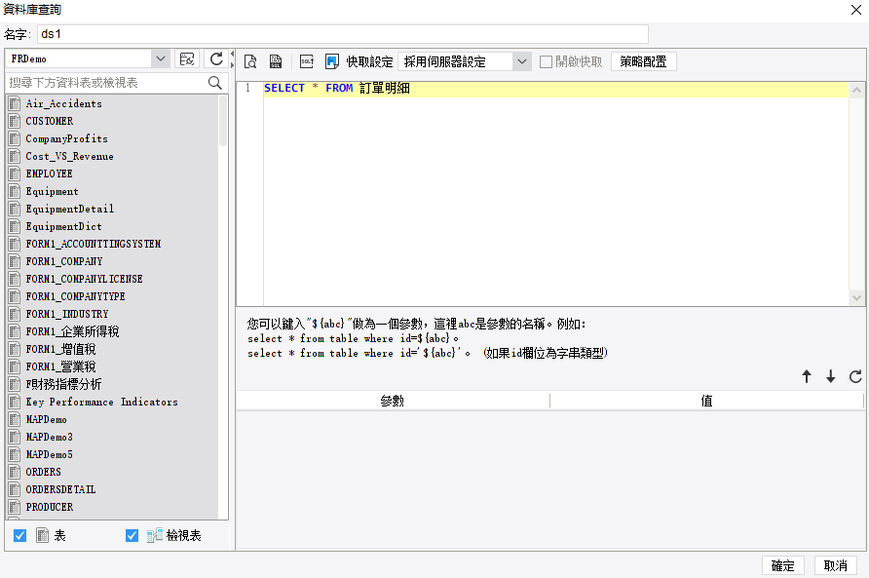Viewport: 869px width, 578px height.
Task: Select the FORM1_COMPANY table
Action: point(63,261)
